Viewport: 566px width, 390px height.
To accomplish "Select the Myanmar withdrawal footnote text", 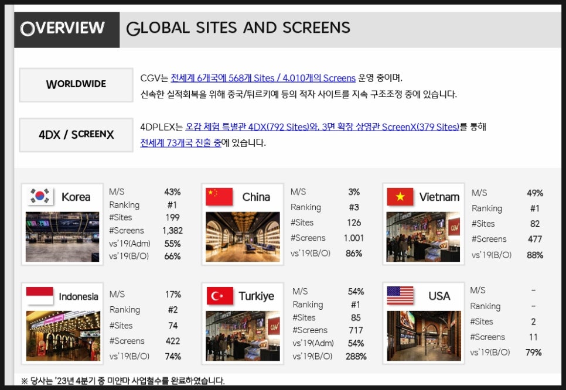I will pyautogui.click(x=122, y=381).
